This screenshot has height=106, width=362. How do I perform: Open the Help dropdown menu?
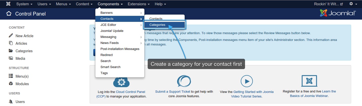coord(160,4)
